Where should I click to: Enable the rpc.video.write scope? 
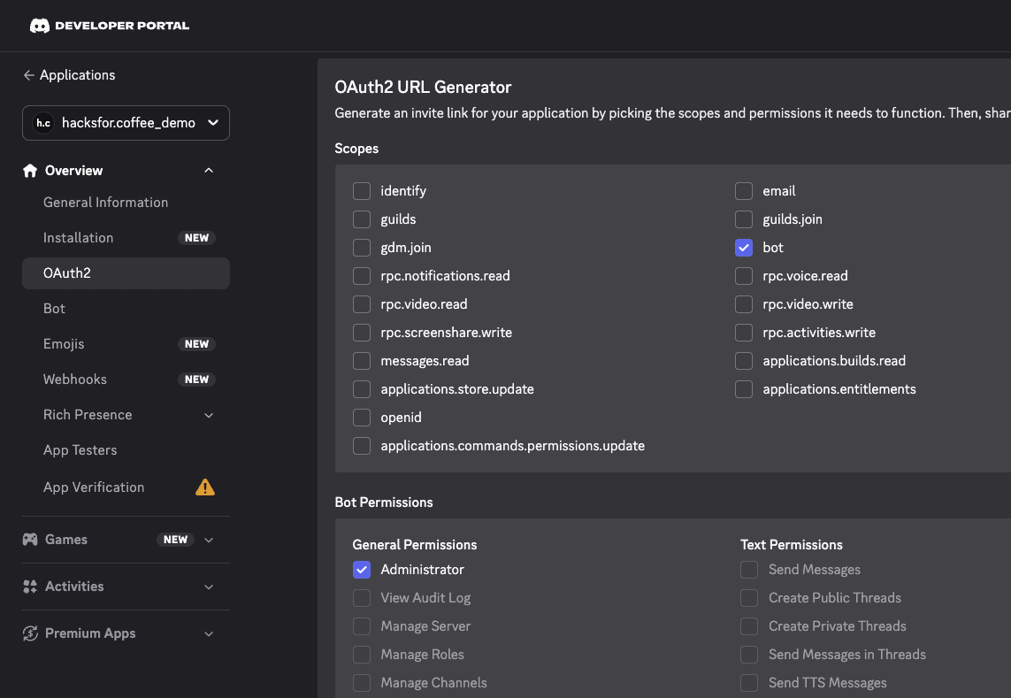(x=743, y=304)
